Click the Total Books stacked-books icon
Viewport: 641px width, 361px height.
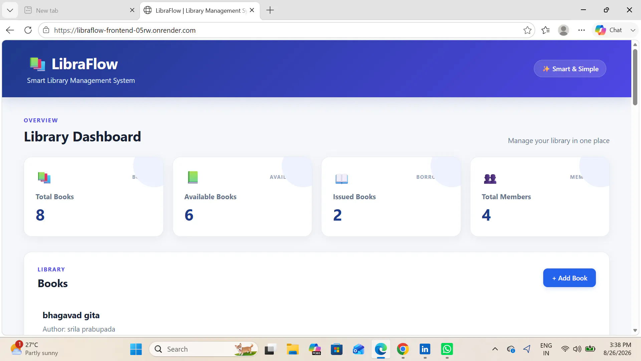(44, 177)
